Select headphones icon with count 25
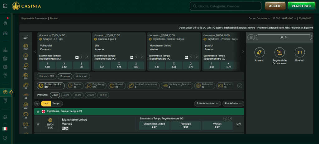 (x=26, y=115)
